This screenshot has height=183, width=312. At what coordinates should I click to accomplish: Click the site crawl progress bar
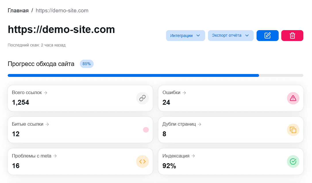155,75
